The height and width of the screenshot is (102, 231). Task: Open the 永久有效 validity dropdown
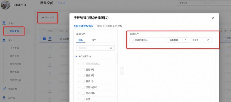[178, 40]
